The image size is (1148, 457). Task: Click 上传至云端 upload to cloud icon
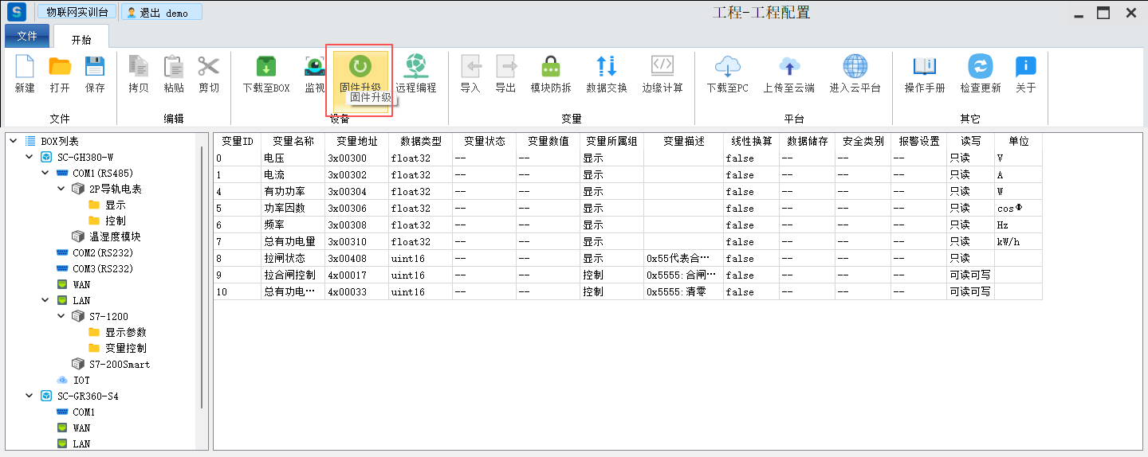tap(788, 67)
